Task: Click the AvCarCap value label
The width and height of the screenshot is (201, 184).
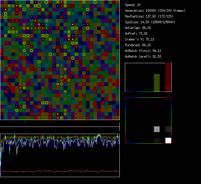Action: [x=138, y=28]
